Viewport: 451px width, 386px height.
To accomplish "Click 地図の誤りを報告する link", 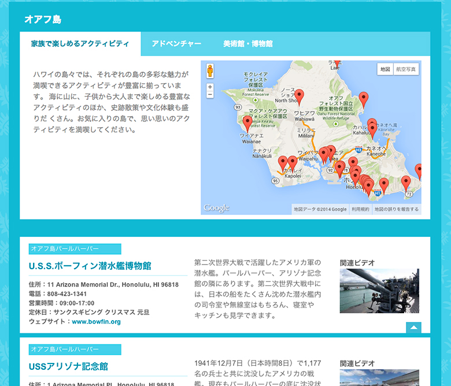I will pos(396,209).
